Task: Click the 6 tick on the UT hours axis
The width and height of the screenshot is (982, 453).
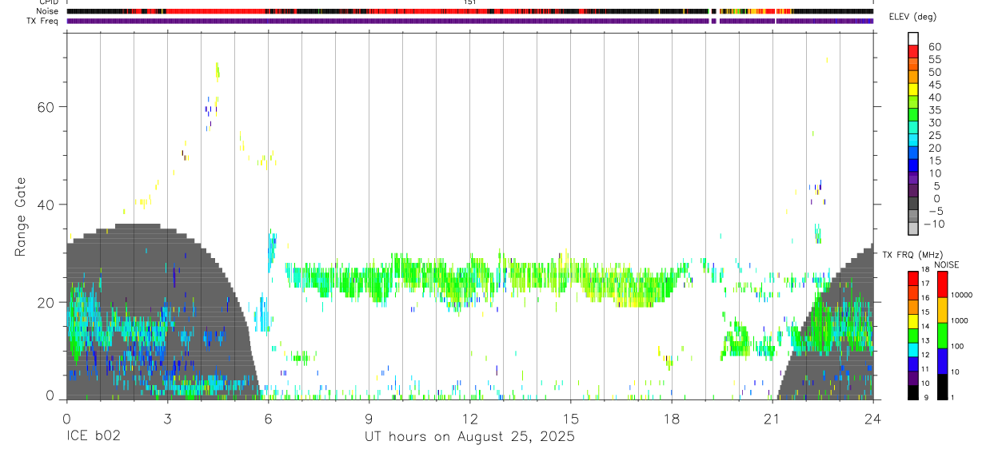Action: [268, 418]
